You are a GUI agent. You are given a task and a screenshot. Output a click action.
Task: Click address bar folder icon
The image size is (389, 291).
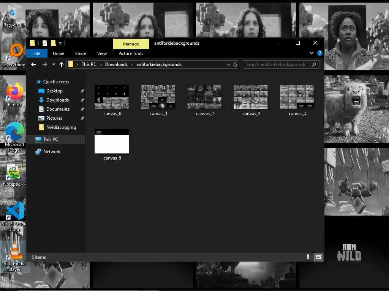pos(71,64)
